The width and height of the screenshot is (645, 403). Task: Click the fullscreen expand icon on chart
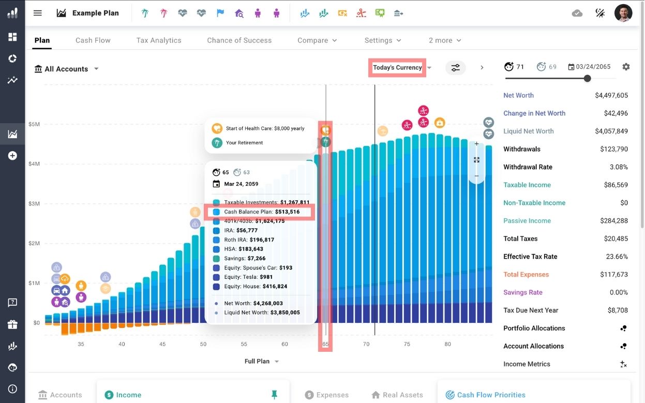476,160
